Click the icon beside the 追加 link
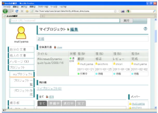 pos(47,97)
